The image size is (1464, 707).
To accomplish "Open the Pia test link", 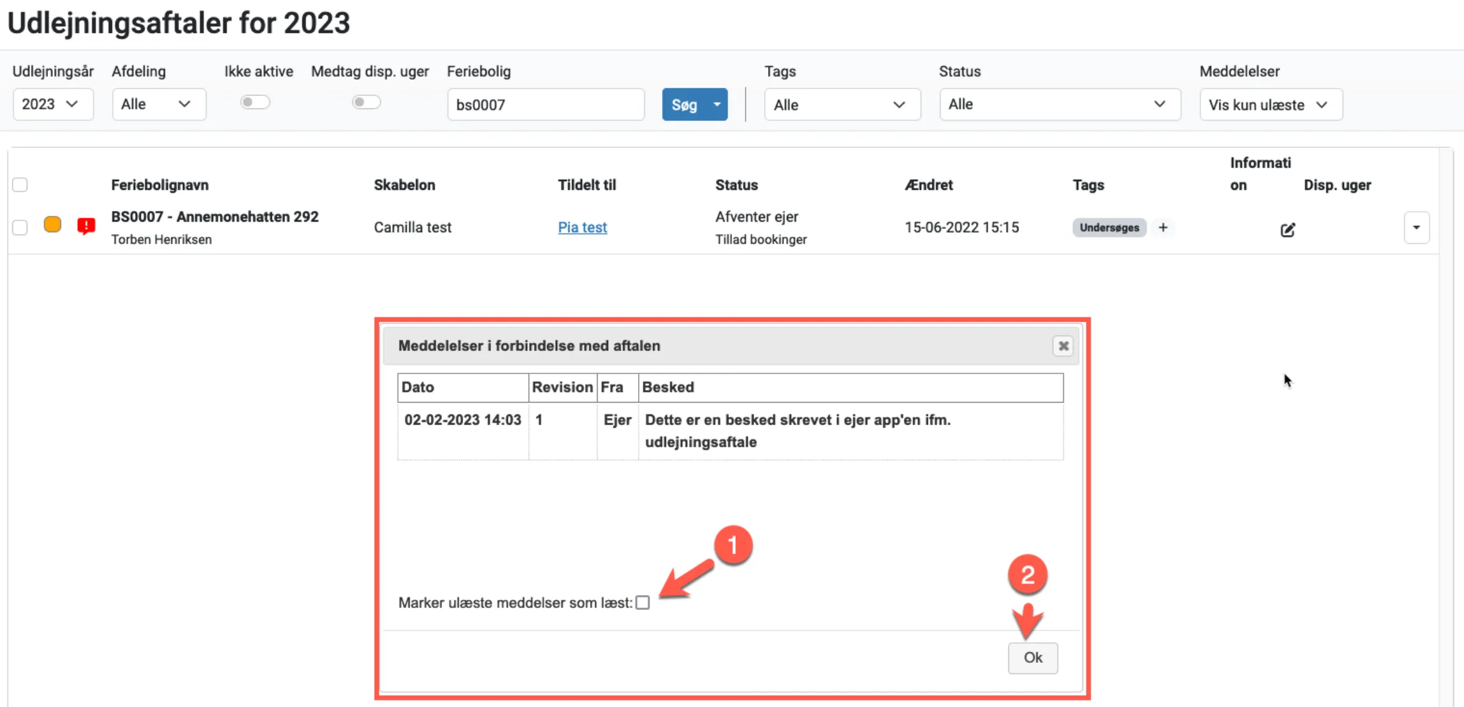I will [582, 228].
